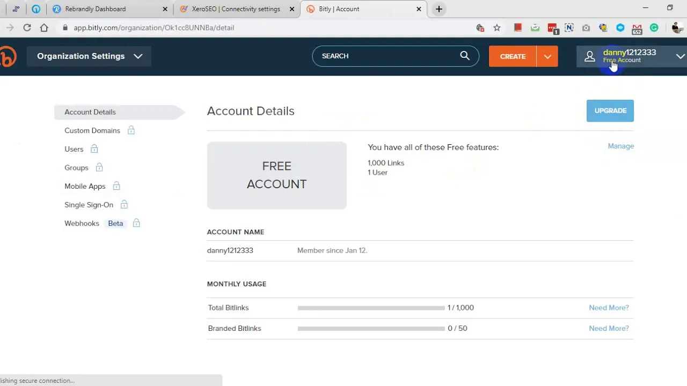Switch to the second pinned browser tab

coord(36,9)
